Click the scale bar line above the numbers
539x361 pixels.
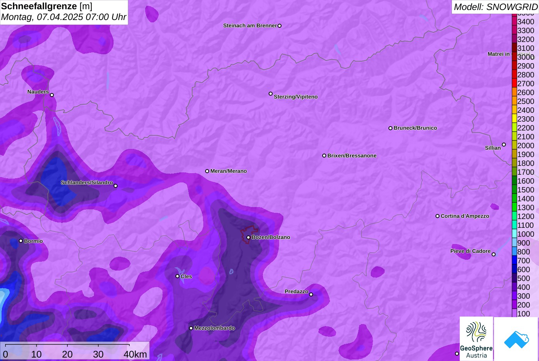coord(67,344)
